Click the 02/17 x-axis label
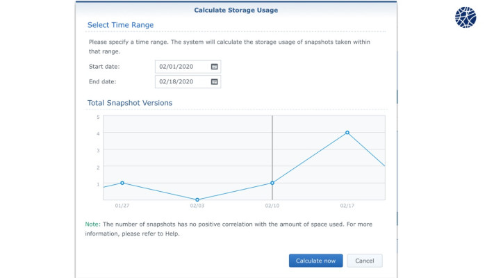The image size is (494, 278). point(347,206)
